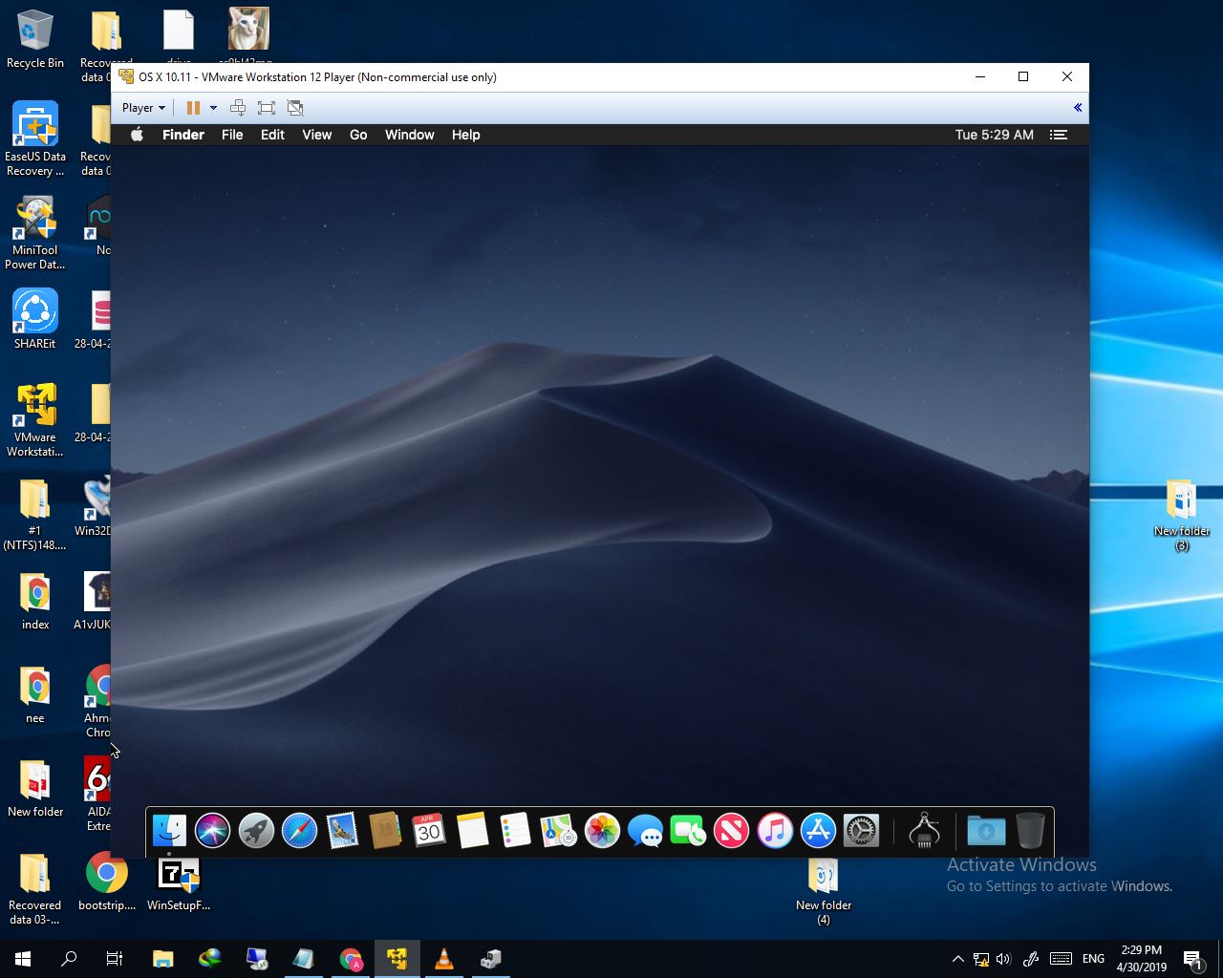Select the SHAREit desktop shortcut
Image resolution: width=1223 pixels, height=978 pixels.
coord(35,319)
